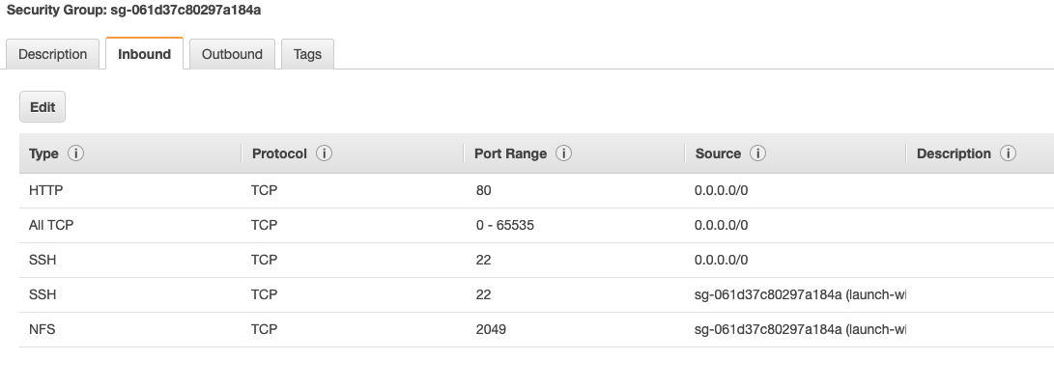Click the port range 0 - 65535 cell

coord(505,226)
